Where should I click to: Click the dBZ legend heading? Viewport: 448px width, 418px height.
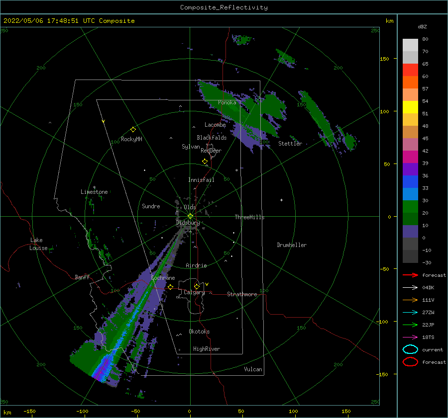422,27
